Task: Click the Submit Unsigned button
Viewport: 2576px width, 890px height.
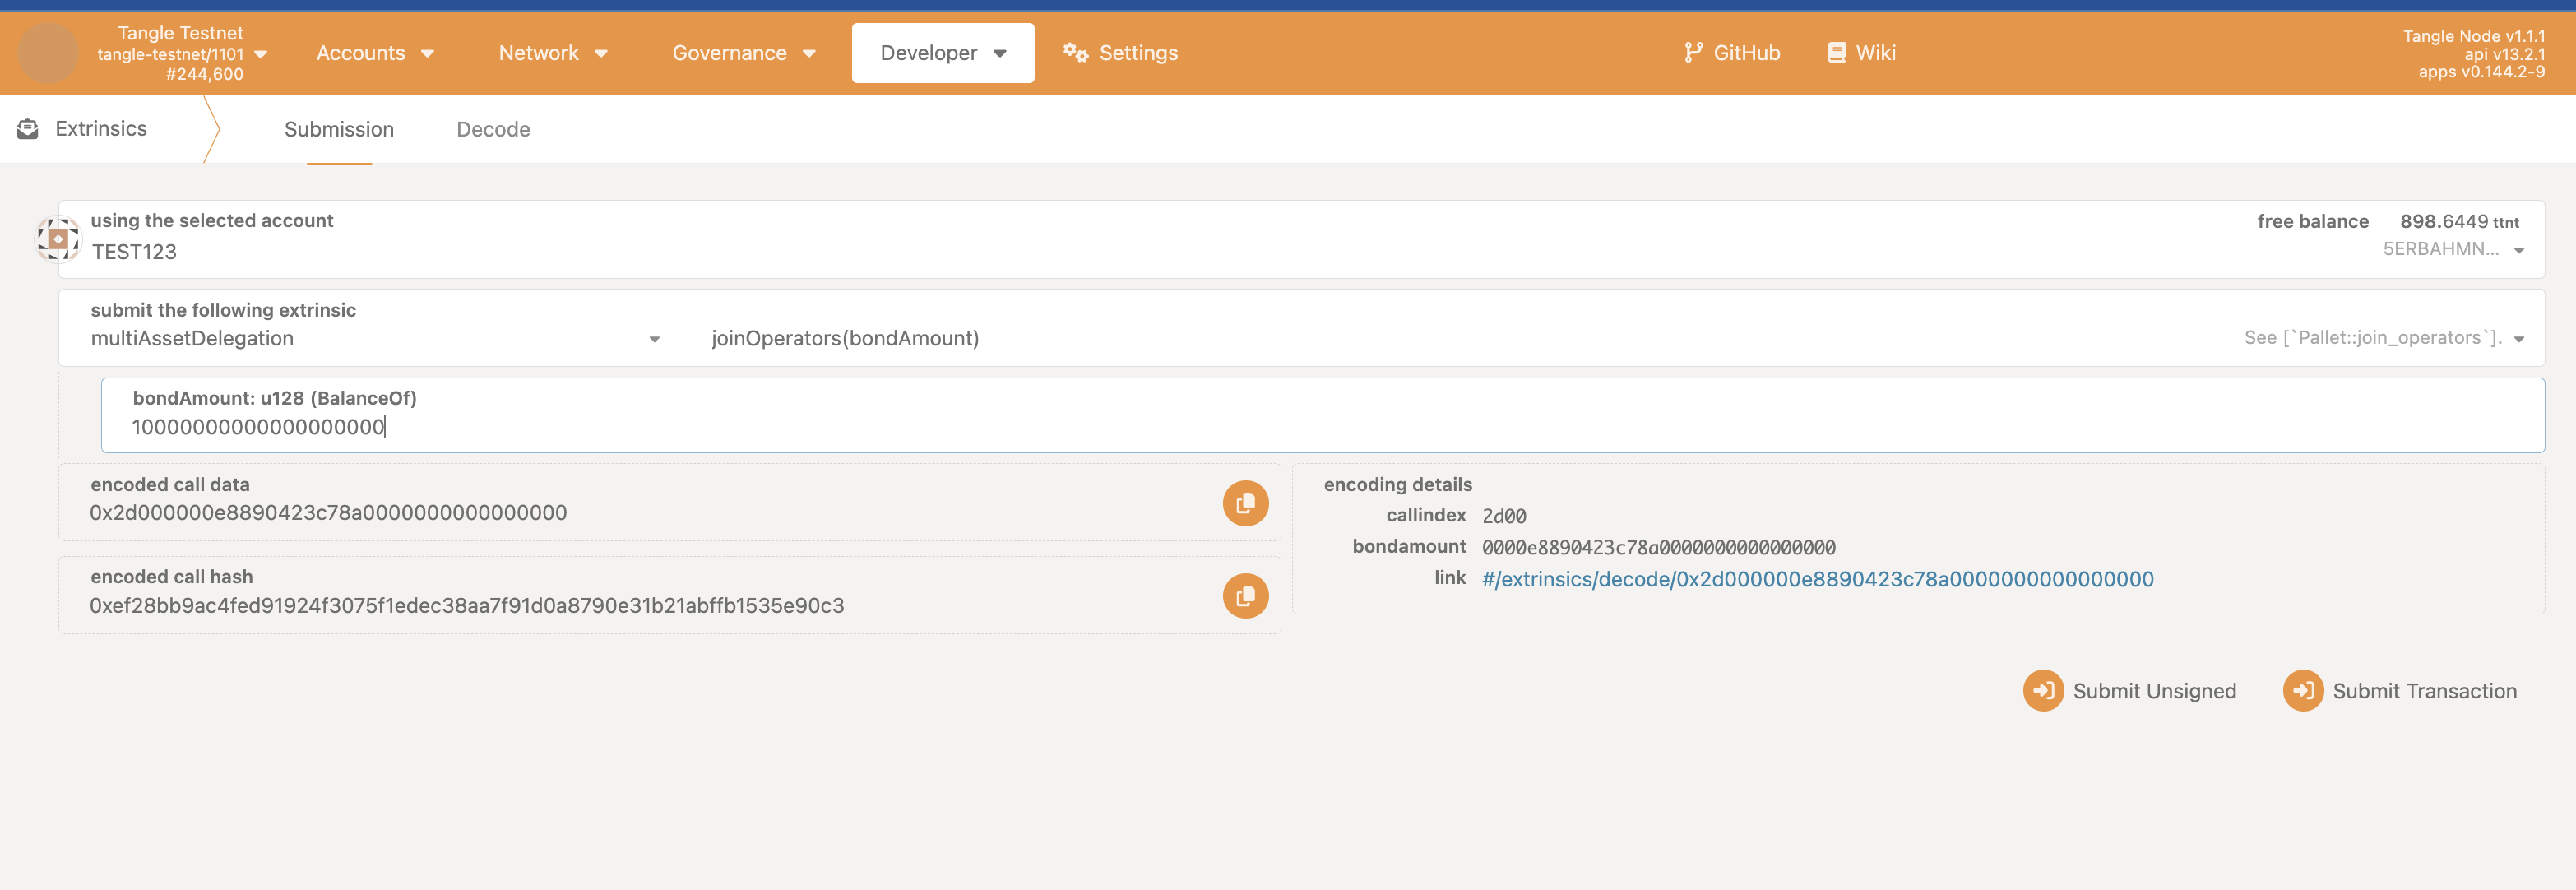Action: pos(2130,691)
